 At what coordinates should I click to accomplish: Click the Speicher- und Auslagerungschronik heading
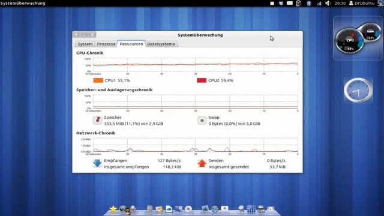pos(115,90)
